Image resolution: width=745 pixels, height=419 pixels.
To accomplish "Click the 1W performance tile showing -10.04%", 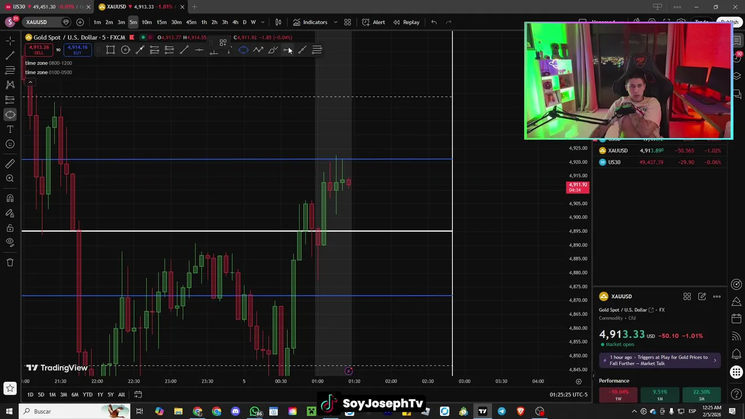I will coord(618,395).
